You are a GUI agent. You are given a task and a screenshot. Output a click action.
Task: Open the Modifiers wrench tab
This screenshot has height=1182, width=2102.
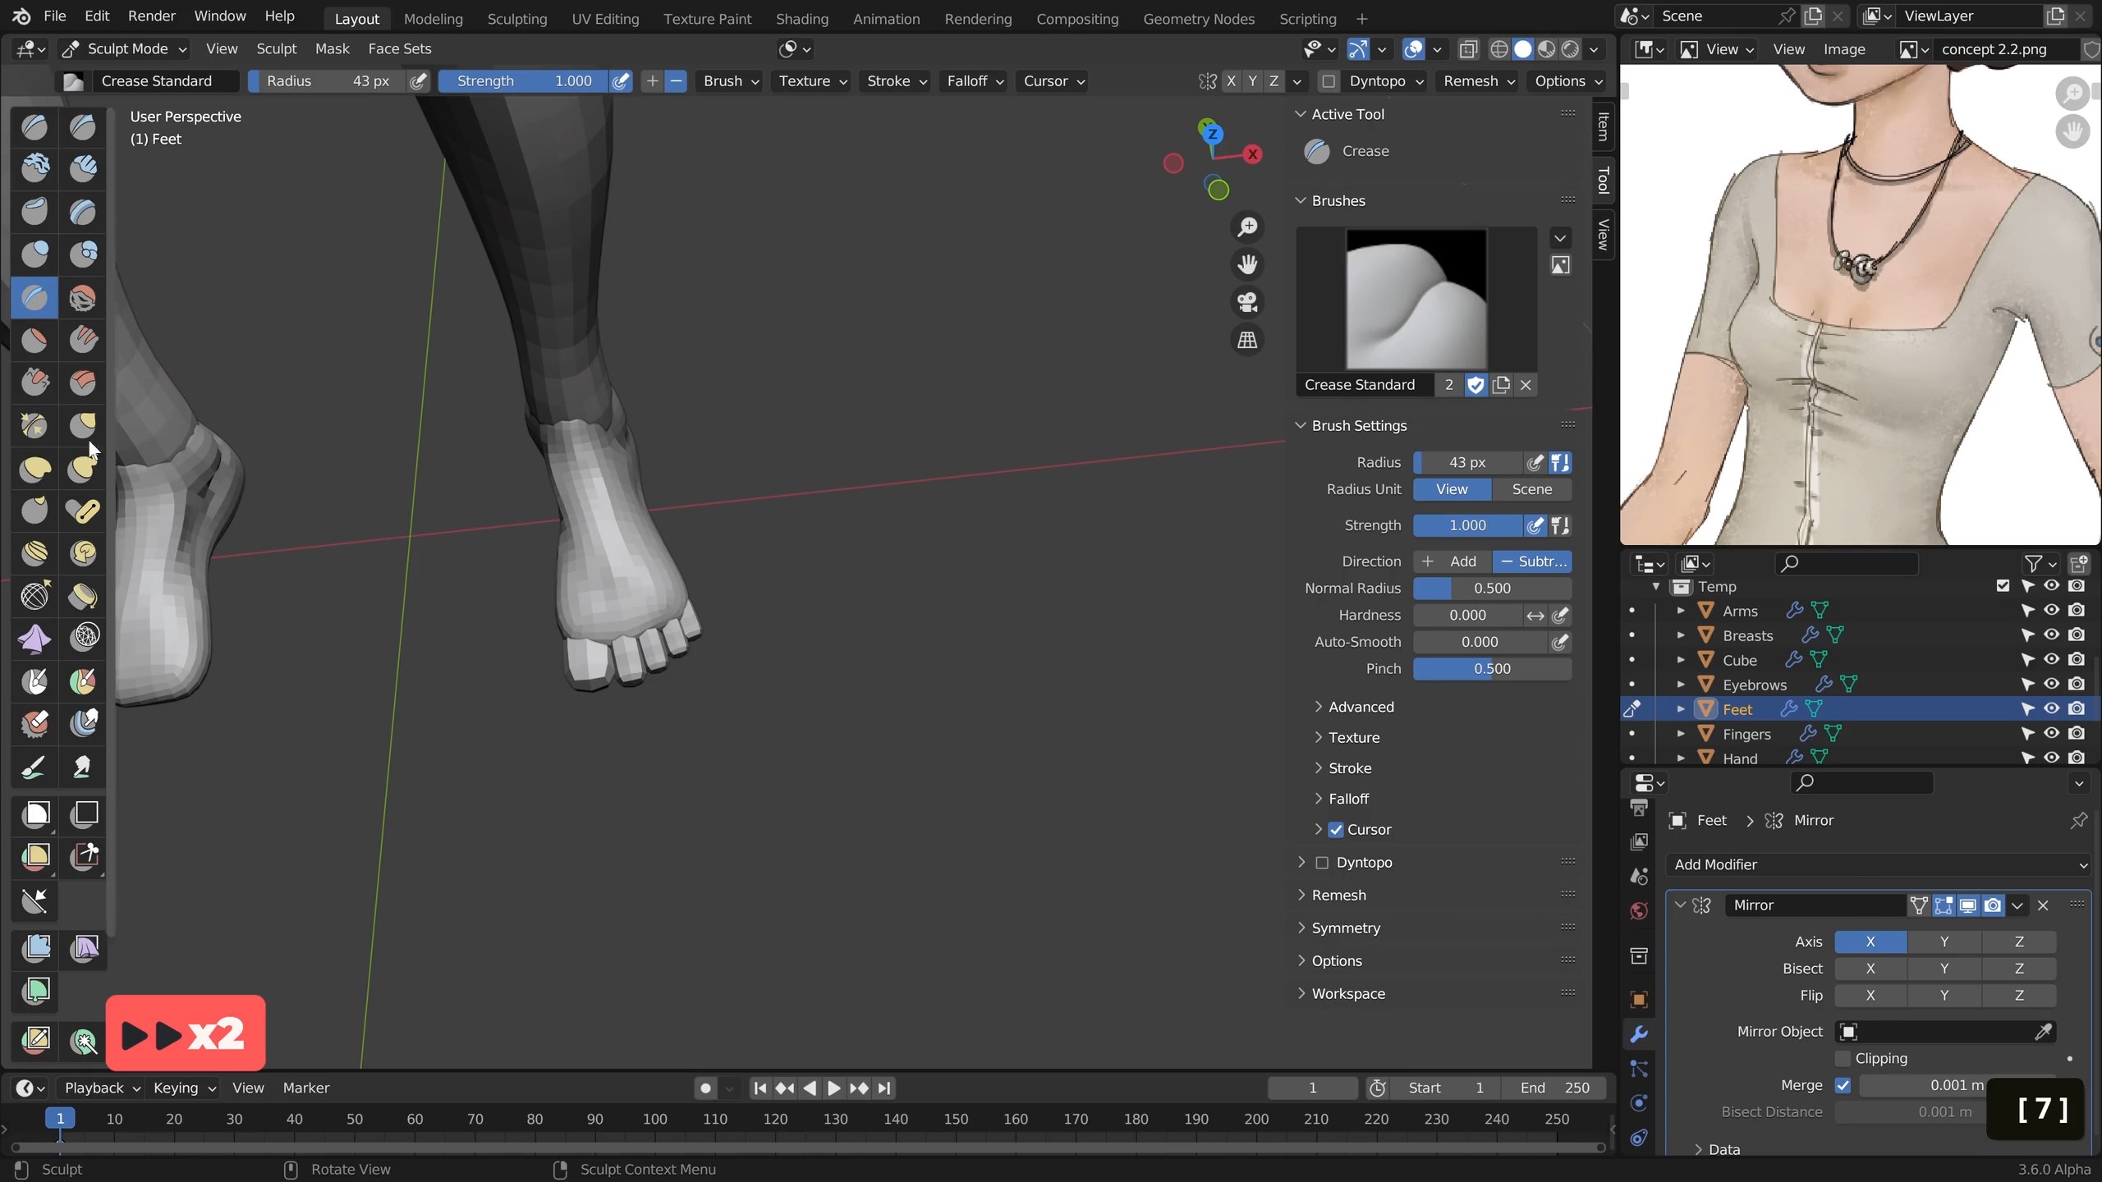tap(1639, 1034)
